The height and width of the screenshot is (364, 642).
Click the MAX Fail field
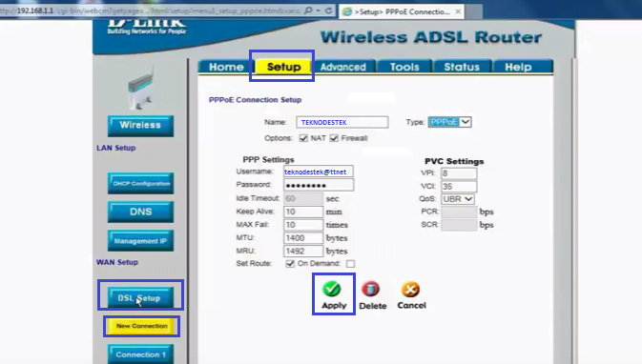303,225
